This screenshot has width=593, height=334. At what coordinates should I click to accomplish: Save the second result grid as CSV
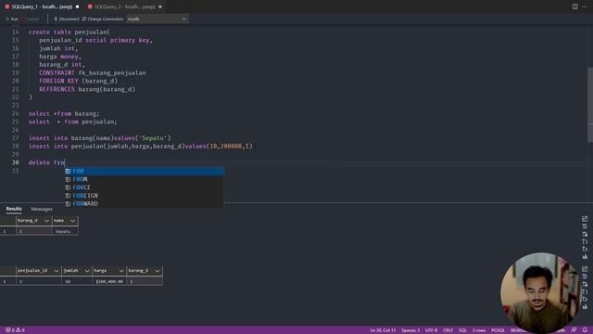click(x=585, y=276)
